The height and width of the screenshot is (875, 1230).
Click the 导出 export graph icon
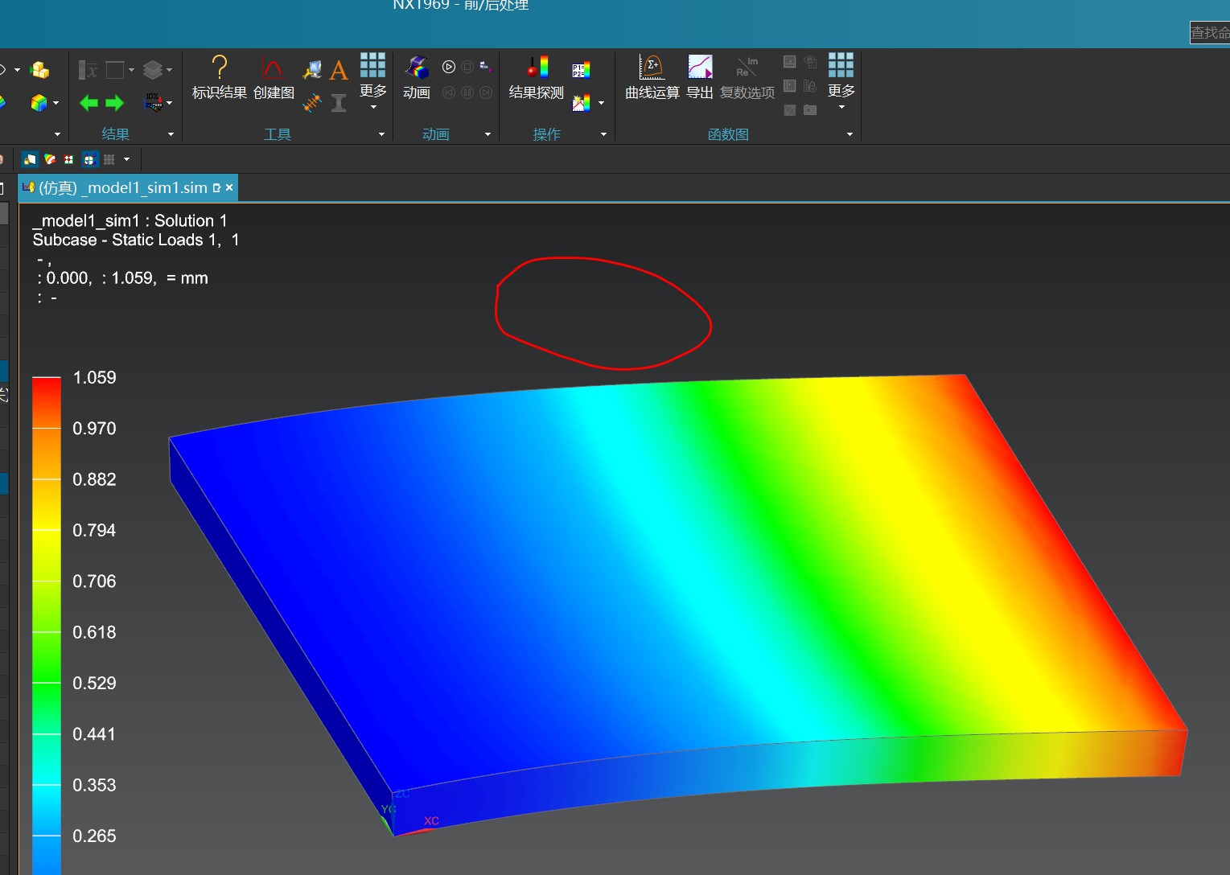700,78
